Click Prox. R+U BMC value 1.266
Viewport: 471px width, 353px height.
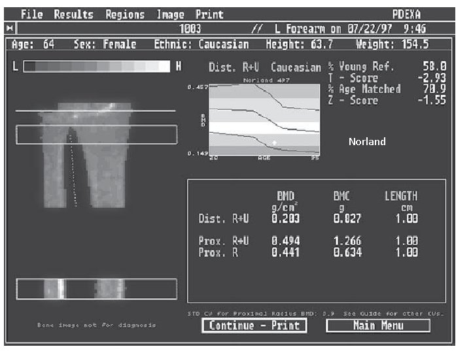click(347, 241)
